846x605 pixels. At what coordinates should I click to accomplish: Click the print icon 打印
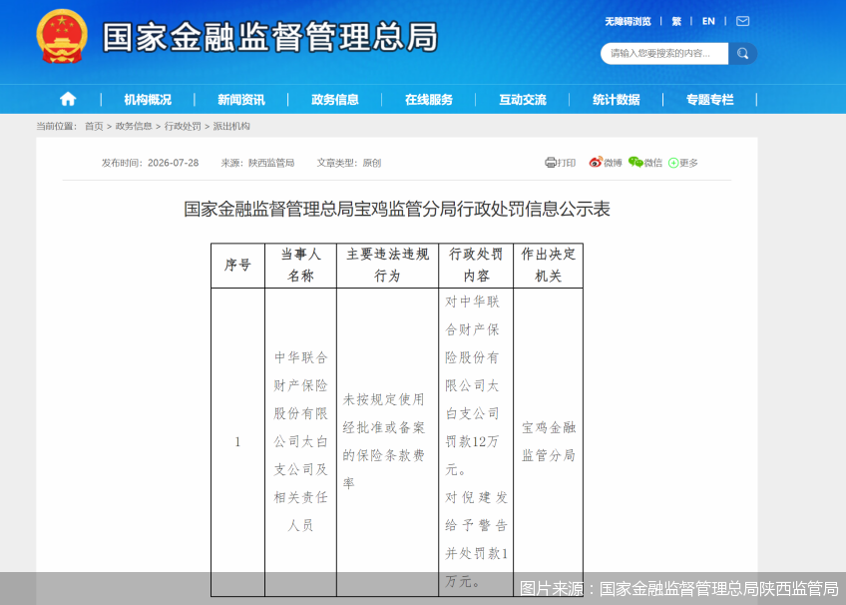[560, 163]
